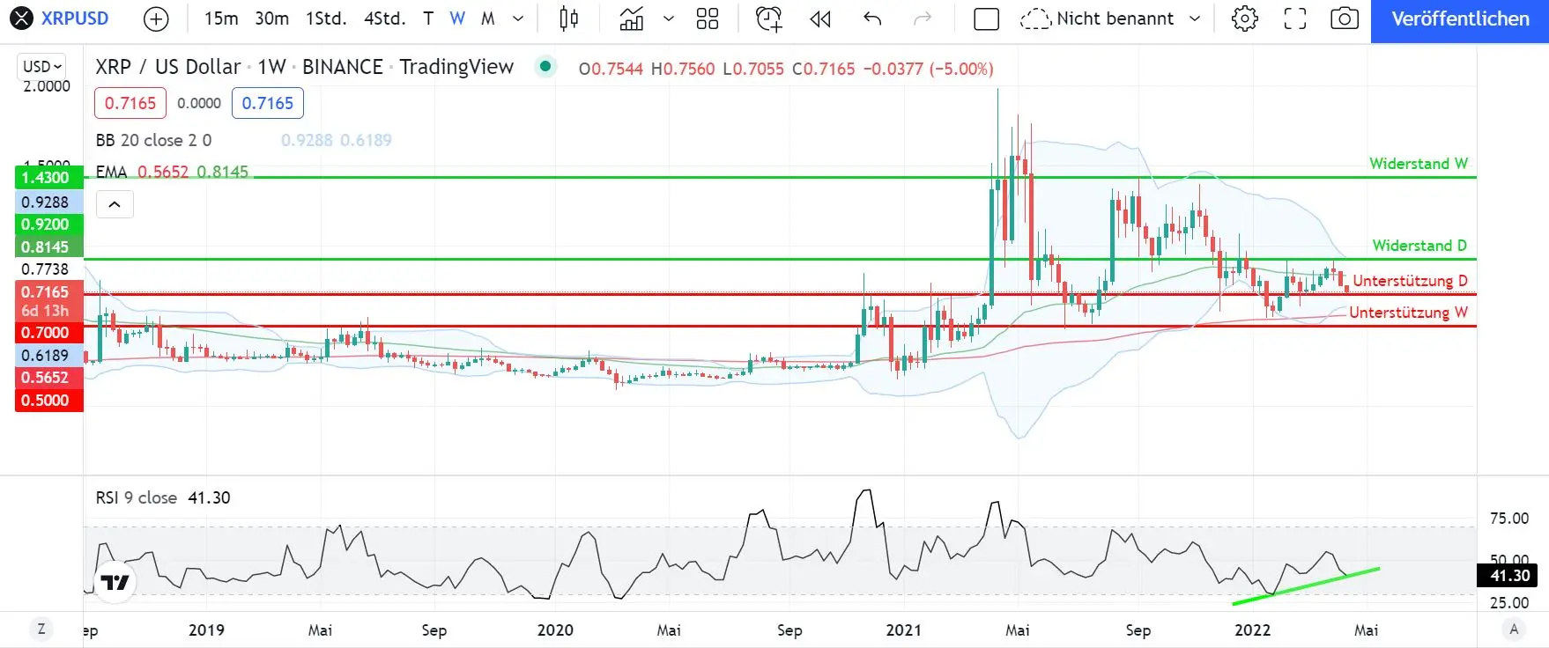Switch to the 4Std. timeframe
Image resolution: width=1549 pixels, height=648 pixels.
pyautogui.click(x=385, y=18)
